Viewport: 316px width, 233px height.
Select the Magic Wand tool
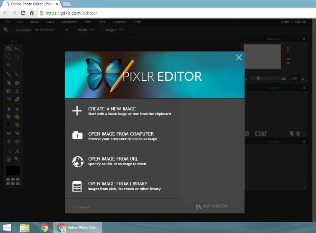pos(9,65)
